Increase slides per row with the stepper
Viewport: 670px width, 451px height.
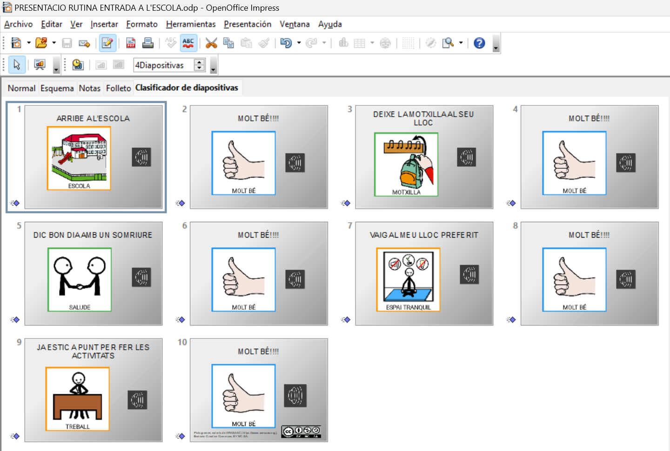pos(199,62)
